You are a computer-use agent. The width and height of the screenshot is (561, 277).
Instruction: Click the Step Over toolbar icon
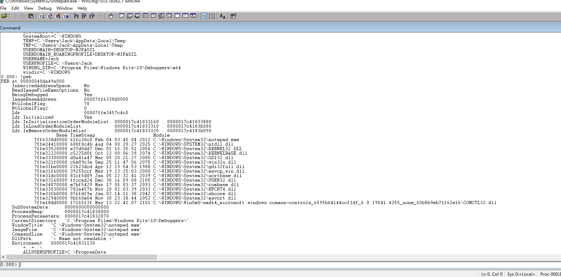pos(84,16)
